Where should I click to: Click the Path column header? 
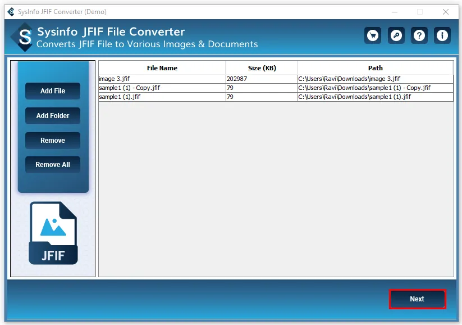click(376, 68)
